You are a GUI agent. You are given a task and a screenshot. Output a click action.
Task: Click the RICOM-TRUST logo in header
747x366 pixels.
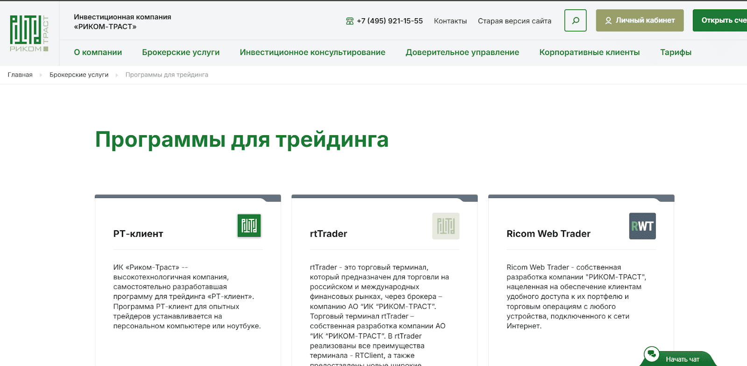tap(29, 34)
